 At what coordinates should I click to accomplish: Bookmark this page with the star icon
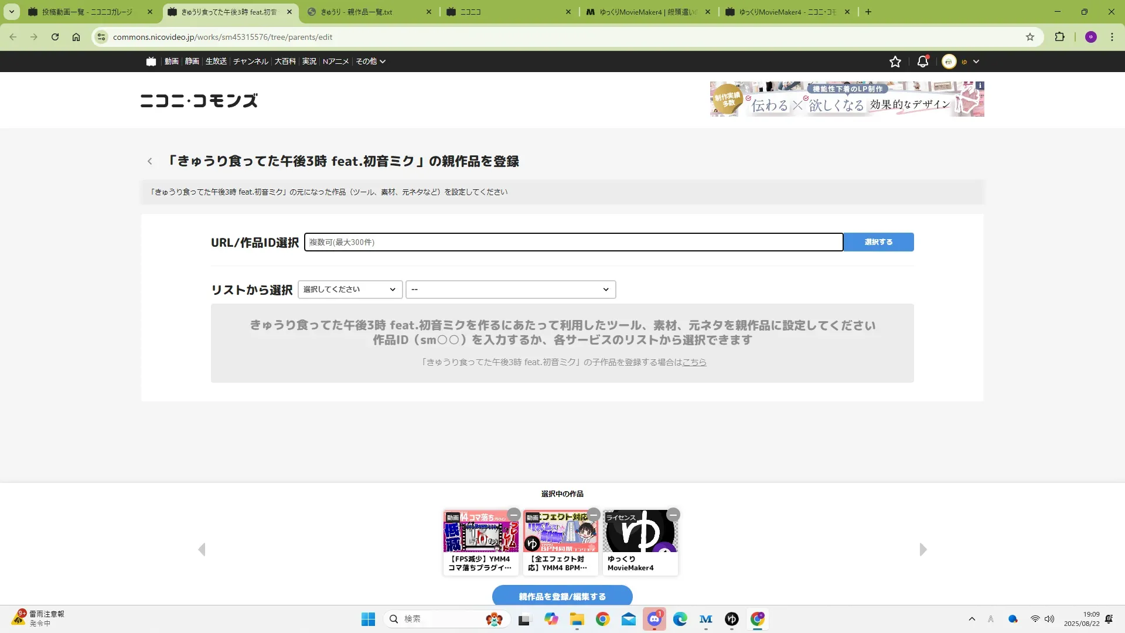pos(1030,37)
